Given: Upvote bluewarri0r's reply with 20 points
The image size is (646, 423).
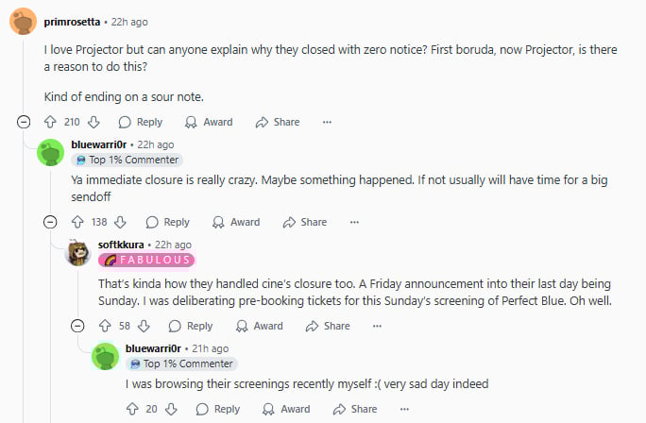Looking at the screenshot, I should tap(132, 409).
